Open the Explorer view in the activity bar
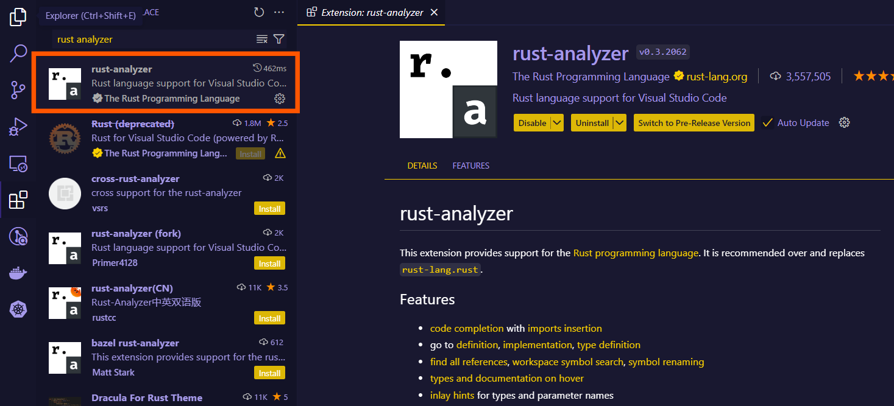 click(18, 17)
